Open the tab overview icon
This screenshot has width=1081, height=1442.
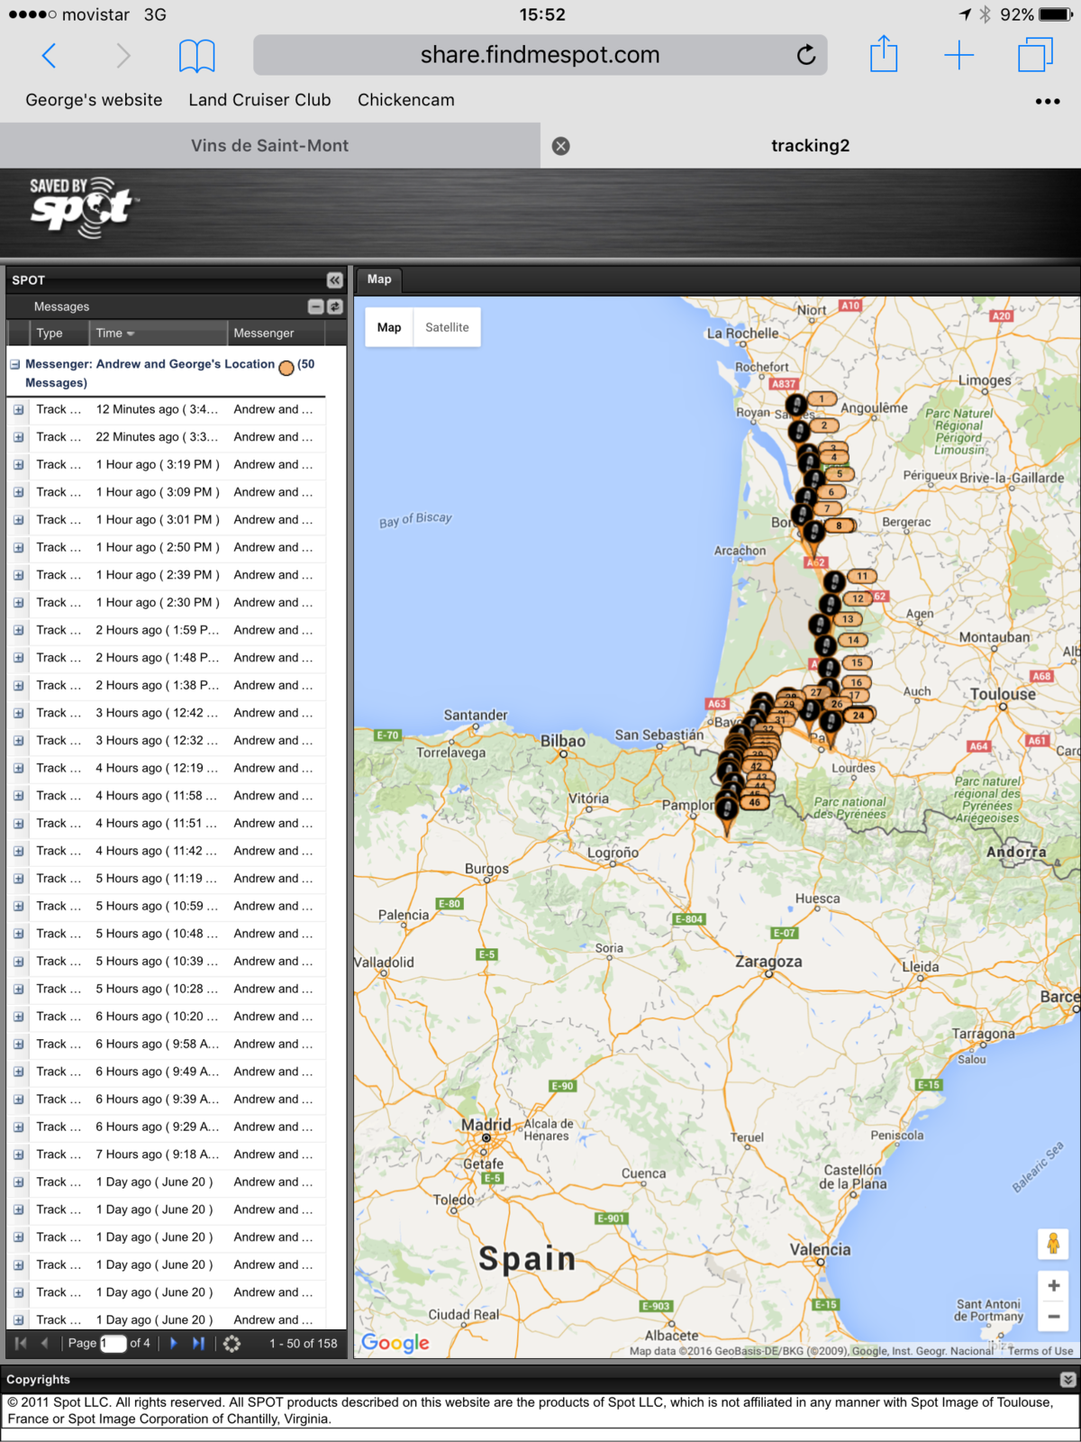pyautogui.click(x=1035, y=55)
